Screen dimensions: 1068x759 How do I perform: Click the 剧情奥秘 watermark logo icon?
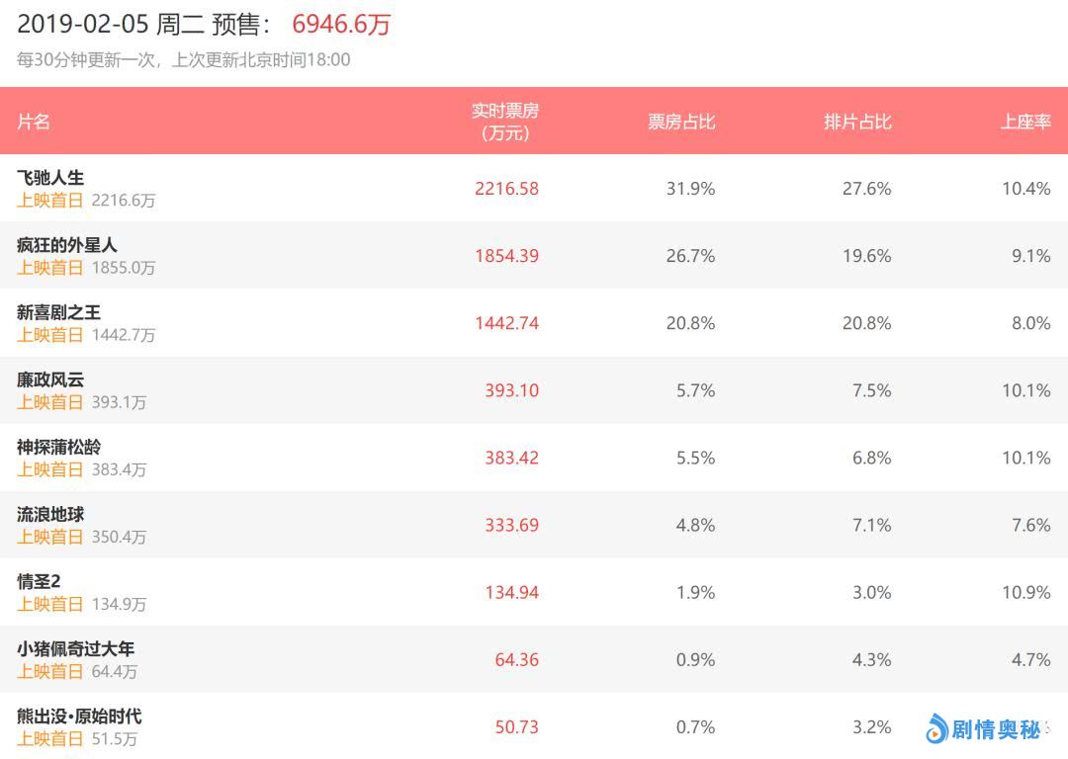click(936, 729)
